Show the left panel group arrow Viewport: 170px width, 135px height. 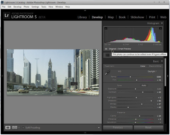[2, 76]
